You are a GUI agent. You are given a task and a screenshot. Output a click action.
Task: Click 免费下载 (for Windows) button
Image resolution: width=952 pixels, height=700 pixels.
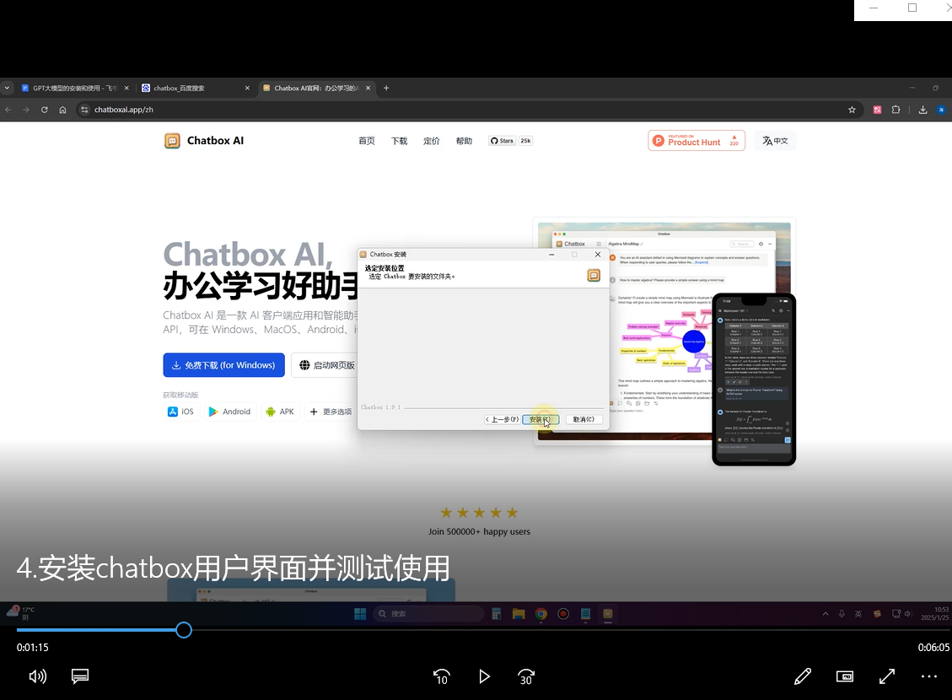[x=223, y=365]
